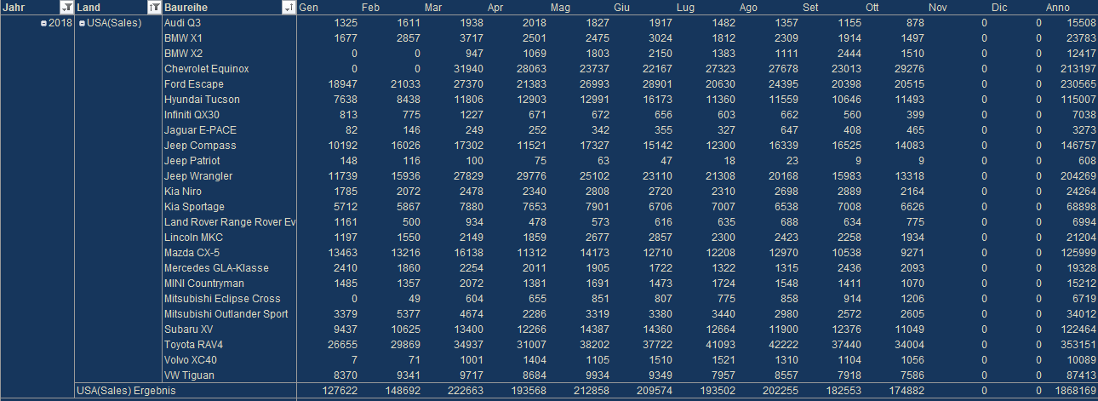
Task: Select the Anno column header
Action: point(1057,8)
